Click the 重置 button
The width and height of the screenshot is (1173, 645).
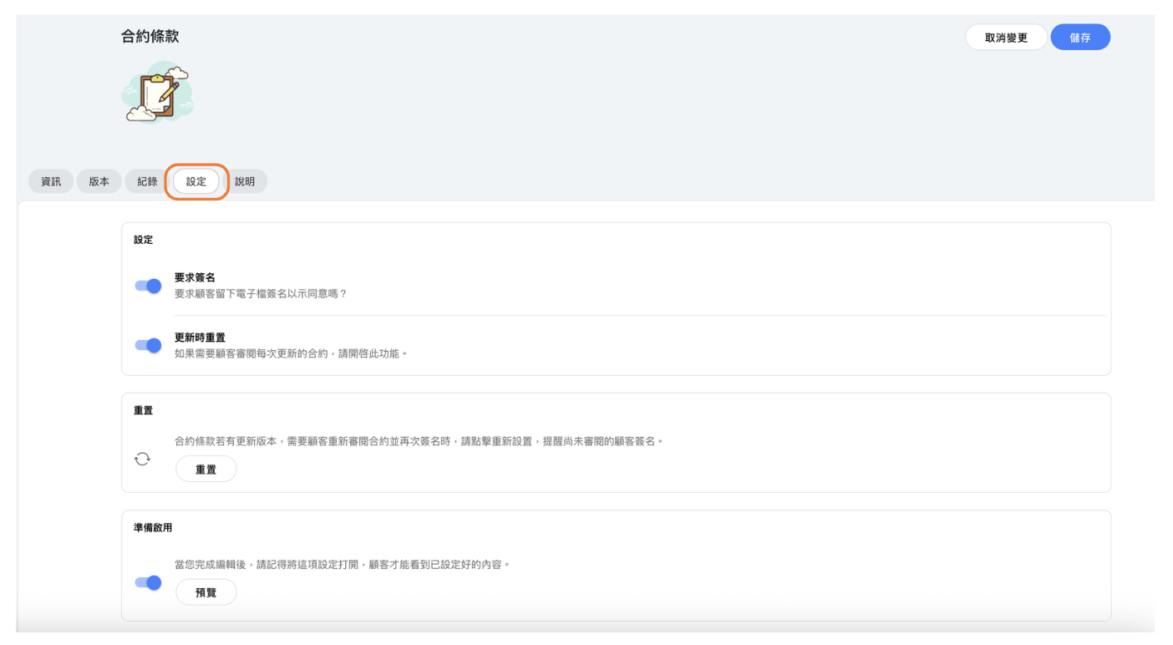(x=206, y=470)
